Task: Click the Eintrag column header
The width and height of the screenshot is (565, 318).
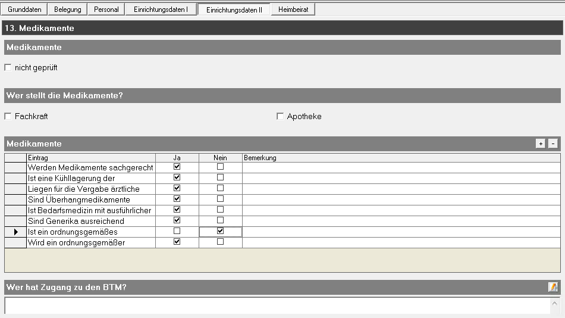Action: tap(90, 158)
